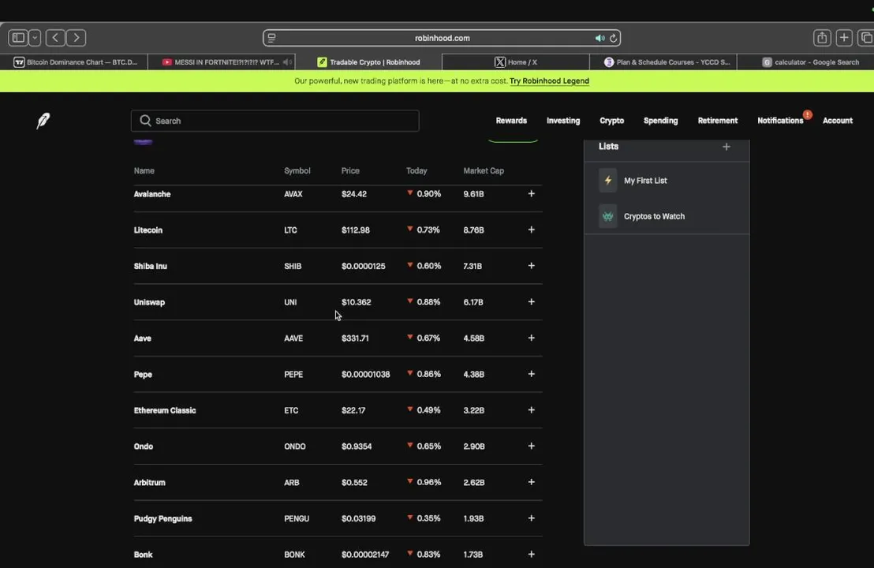Image resolution: width=874 pixels, height=568 pixels.
Task: Click the PEPE symbol cell
Action: tap(293, 374)
